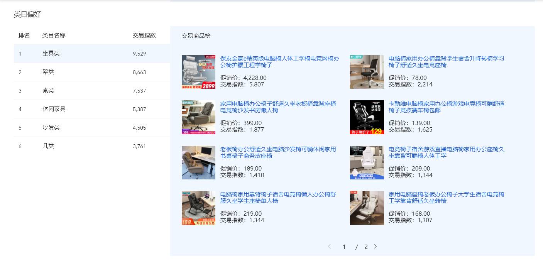
Task: View the 保友 ergonomic chair thumbnail priced 2899
Action: (x=198, y=72)
